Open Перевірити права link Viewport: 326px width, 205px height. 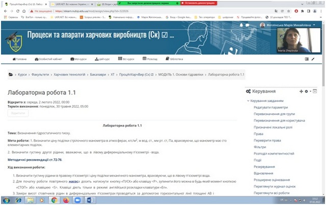tap(267, 140)
